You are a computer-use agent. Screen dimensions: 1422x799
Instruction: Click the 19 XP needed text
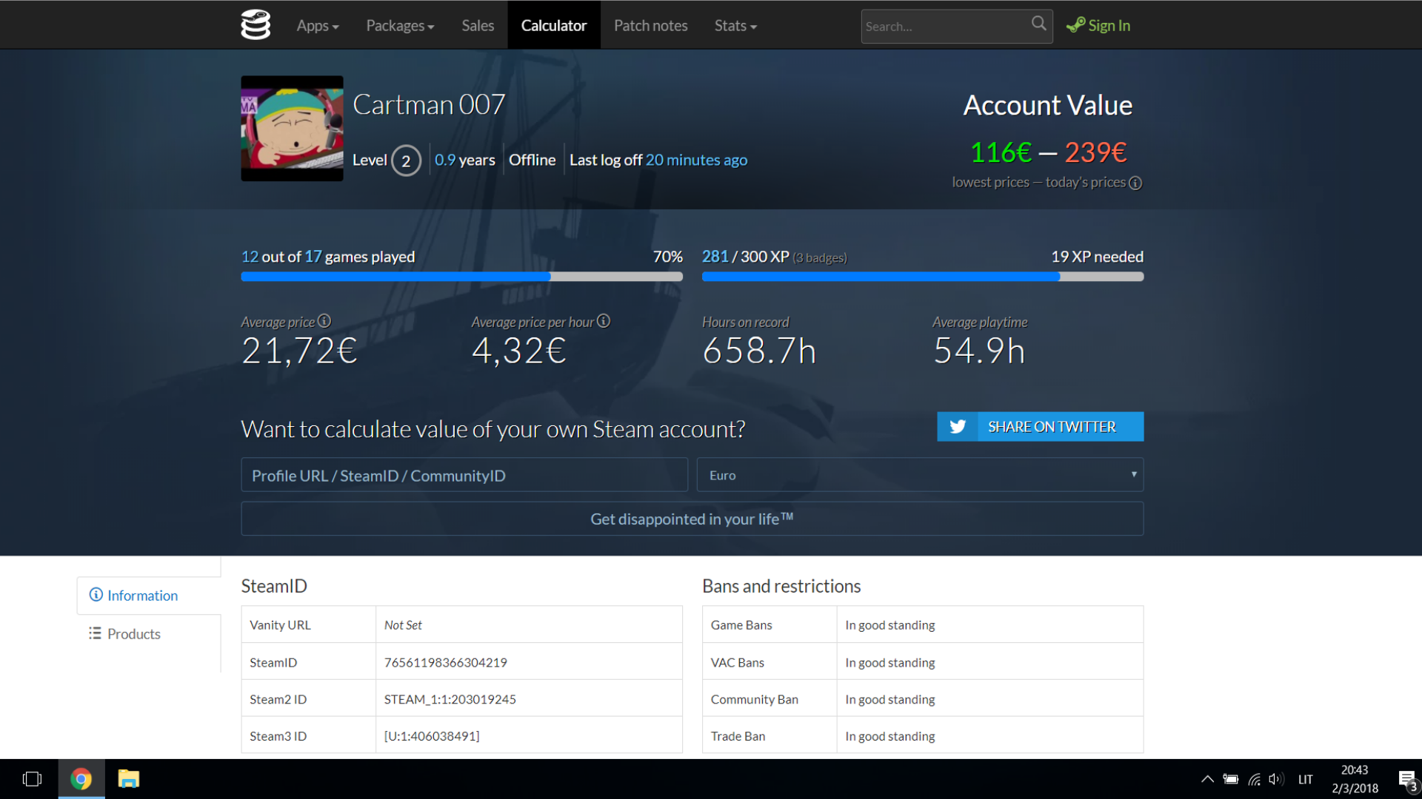pos(1097,257)
